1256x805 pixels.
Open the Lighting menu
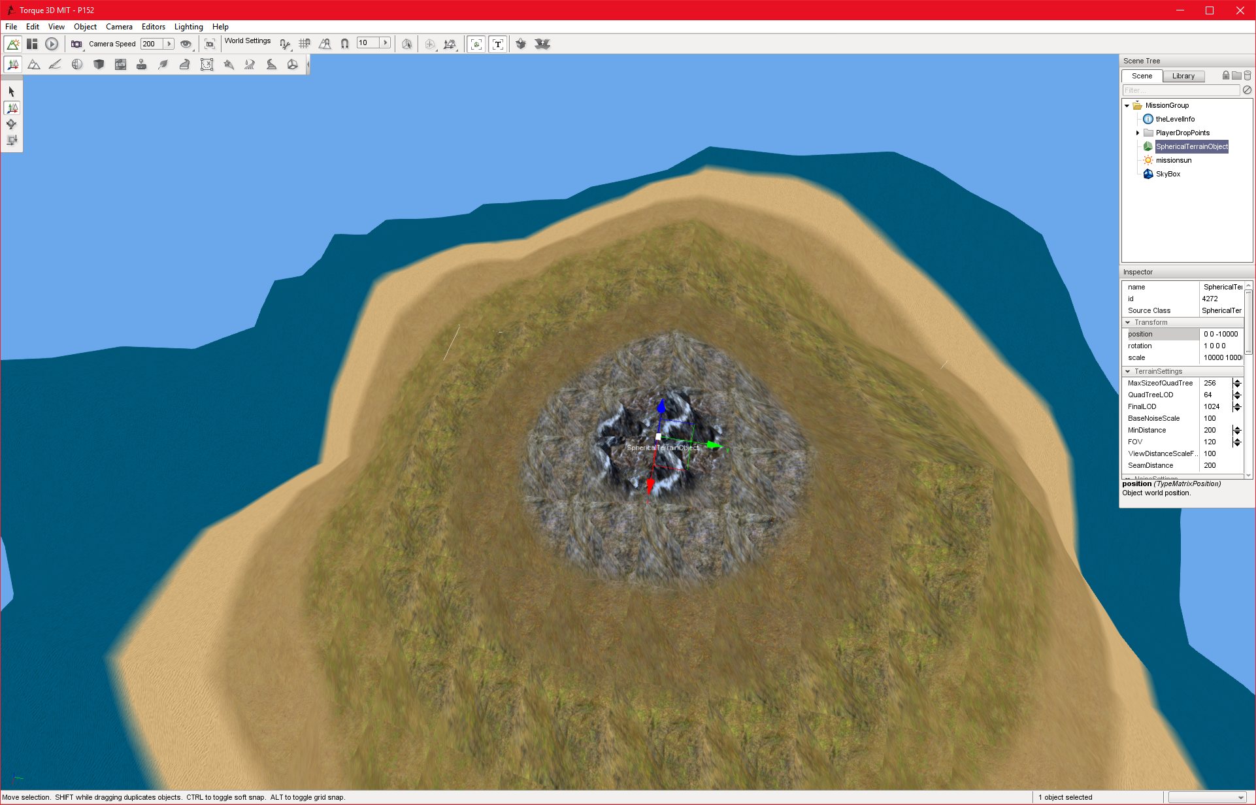click(188, 27)
